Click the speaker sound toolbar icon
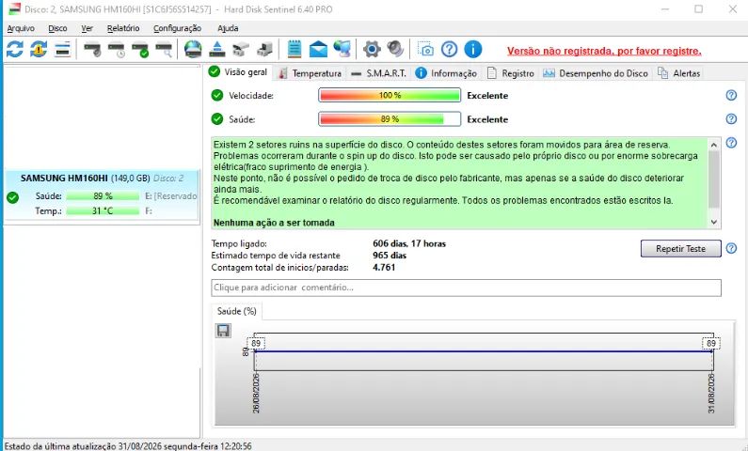 [x=395, y=49]
